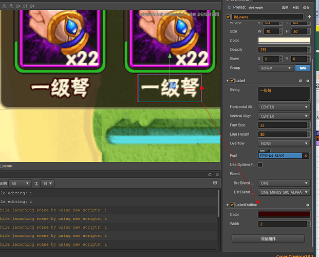Screen dimensions: 319x257
Task: Open the node Color cream swatch
Action: pyautogui.click(x=284, y=40)
